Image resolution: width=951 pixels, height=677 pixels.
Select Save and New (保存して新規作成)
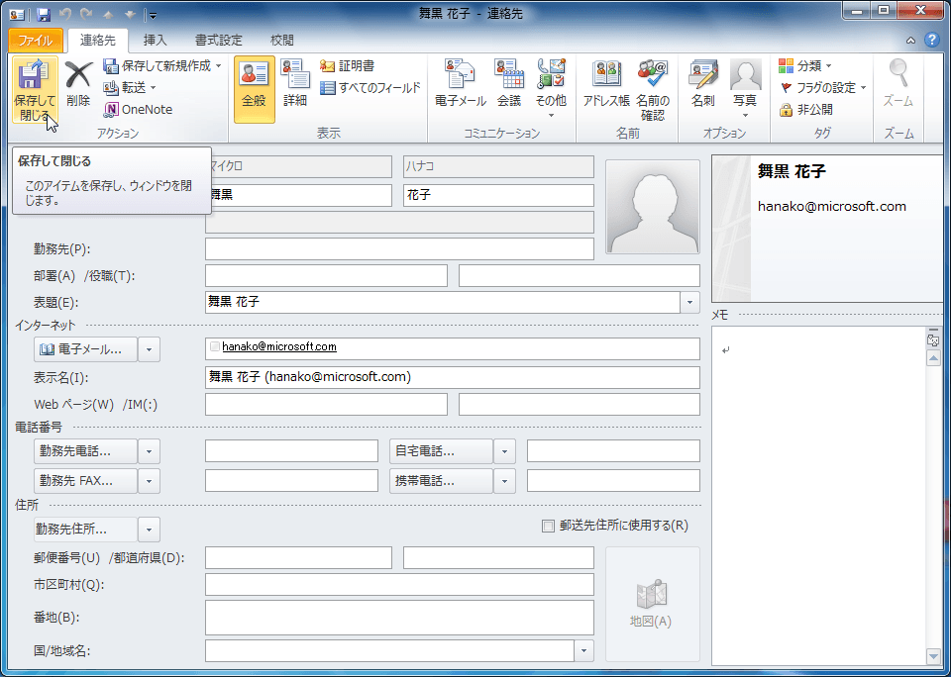pos(161,65)
